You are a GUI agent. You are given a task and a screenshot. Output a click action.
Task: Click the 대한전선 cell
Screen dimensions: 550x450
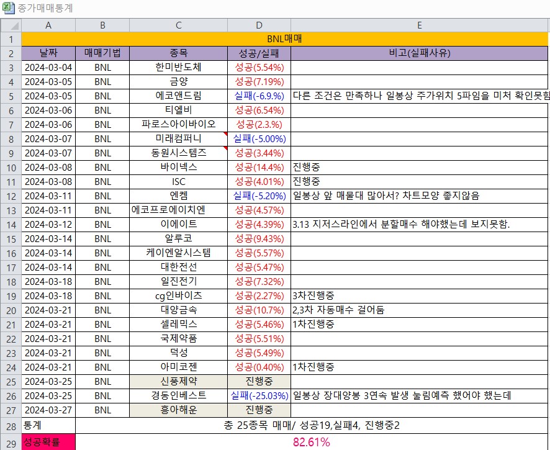(x=179, y=268)
